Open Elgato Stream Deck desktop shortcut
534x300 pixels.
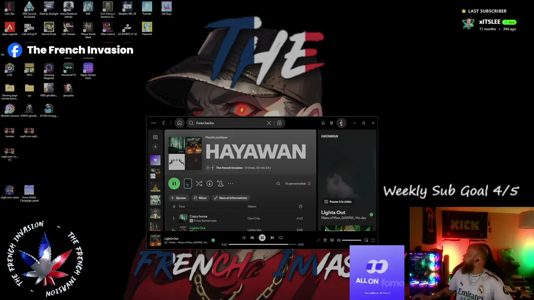[88, 71]
